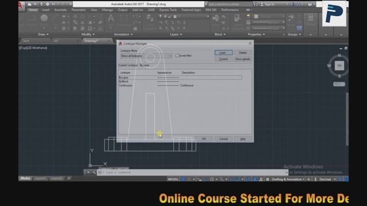The width and height of the screenshot is (367, 206).
Task: Expand the Groups panel dropdown
Action: [x=294, y=34]
